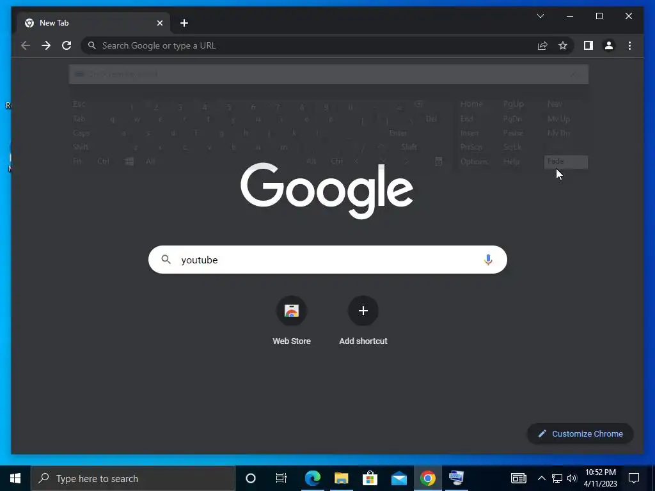Click the greyed-out back arrow in Chrome
Screen dimensions: 655x491
26,45
